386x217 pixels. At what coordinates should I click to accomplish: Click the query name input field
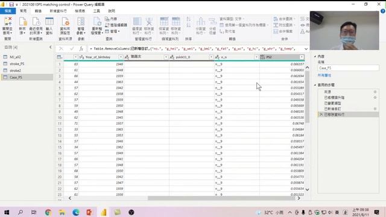pos(348,68)
